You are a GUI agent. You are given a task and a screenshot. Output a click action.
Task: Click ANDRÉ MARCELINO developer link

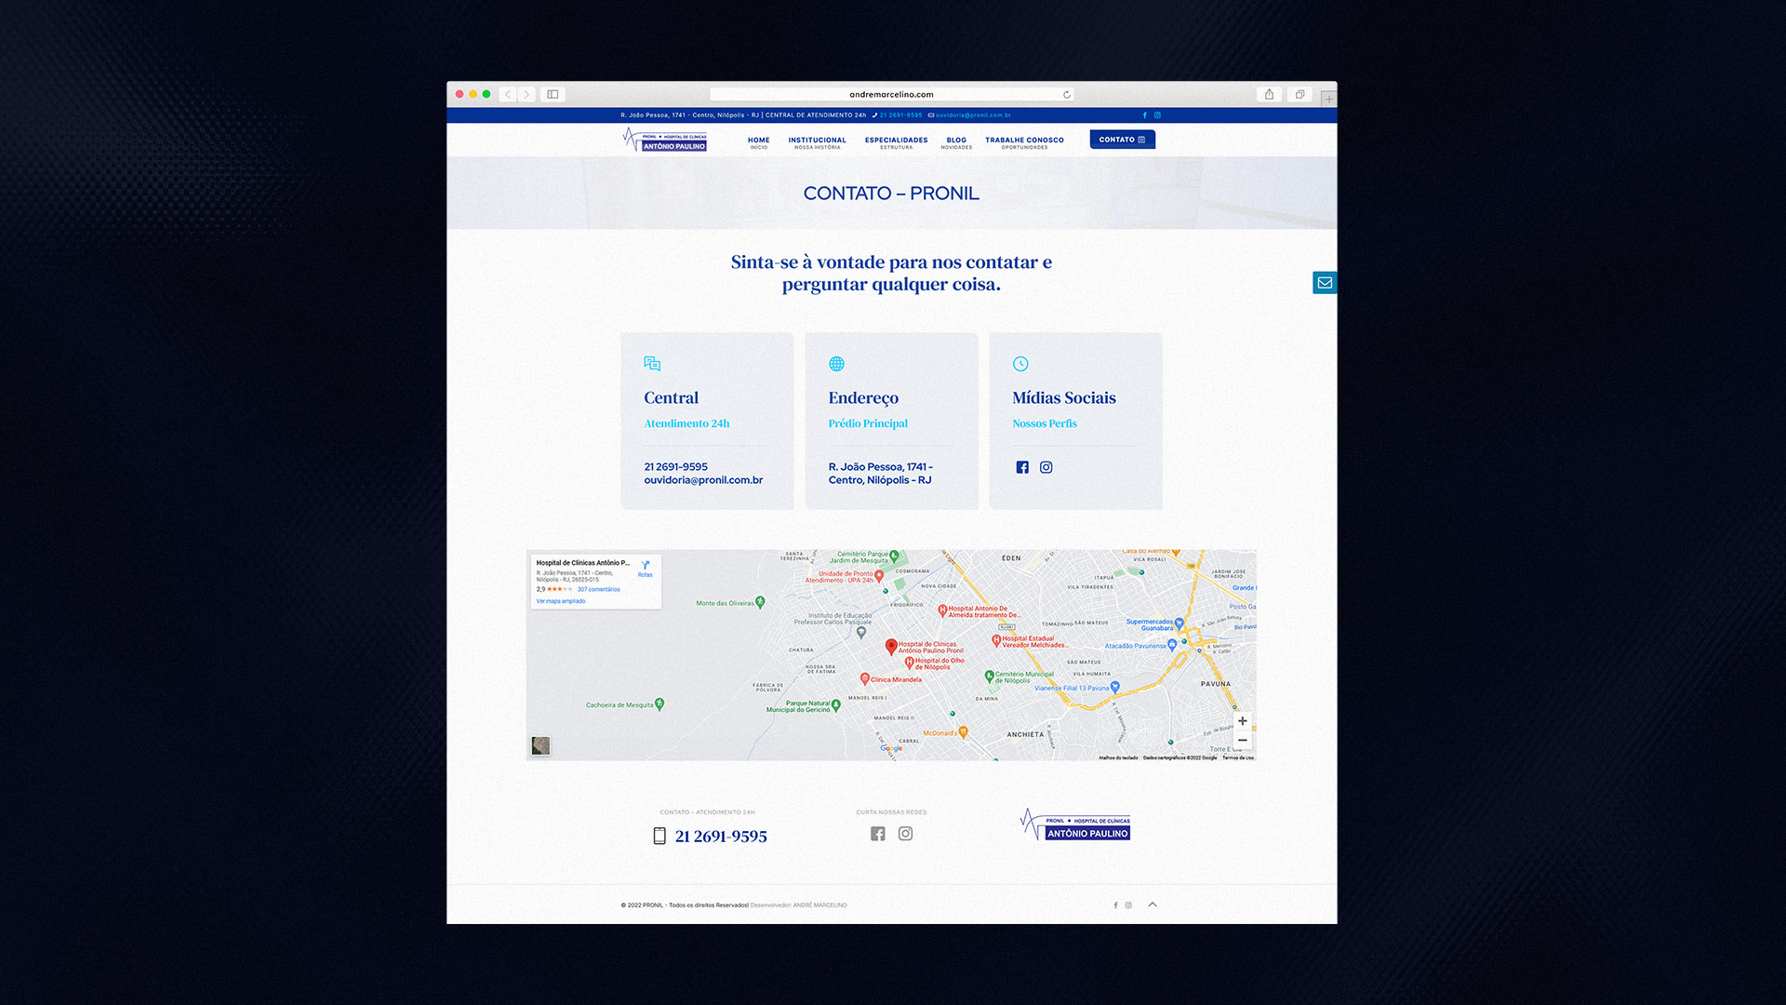pos(820,905)
